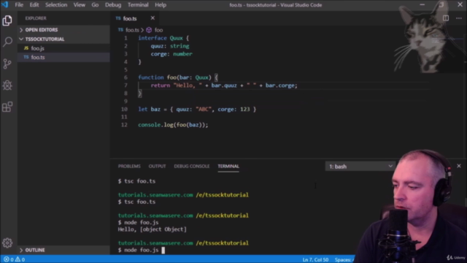This screenshot has height=263, width=467.
Task: Open the Manage gear icon
Action: click(x=7, y=243)
